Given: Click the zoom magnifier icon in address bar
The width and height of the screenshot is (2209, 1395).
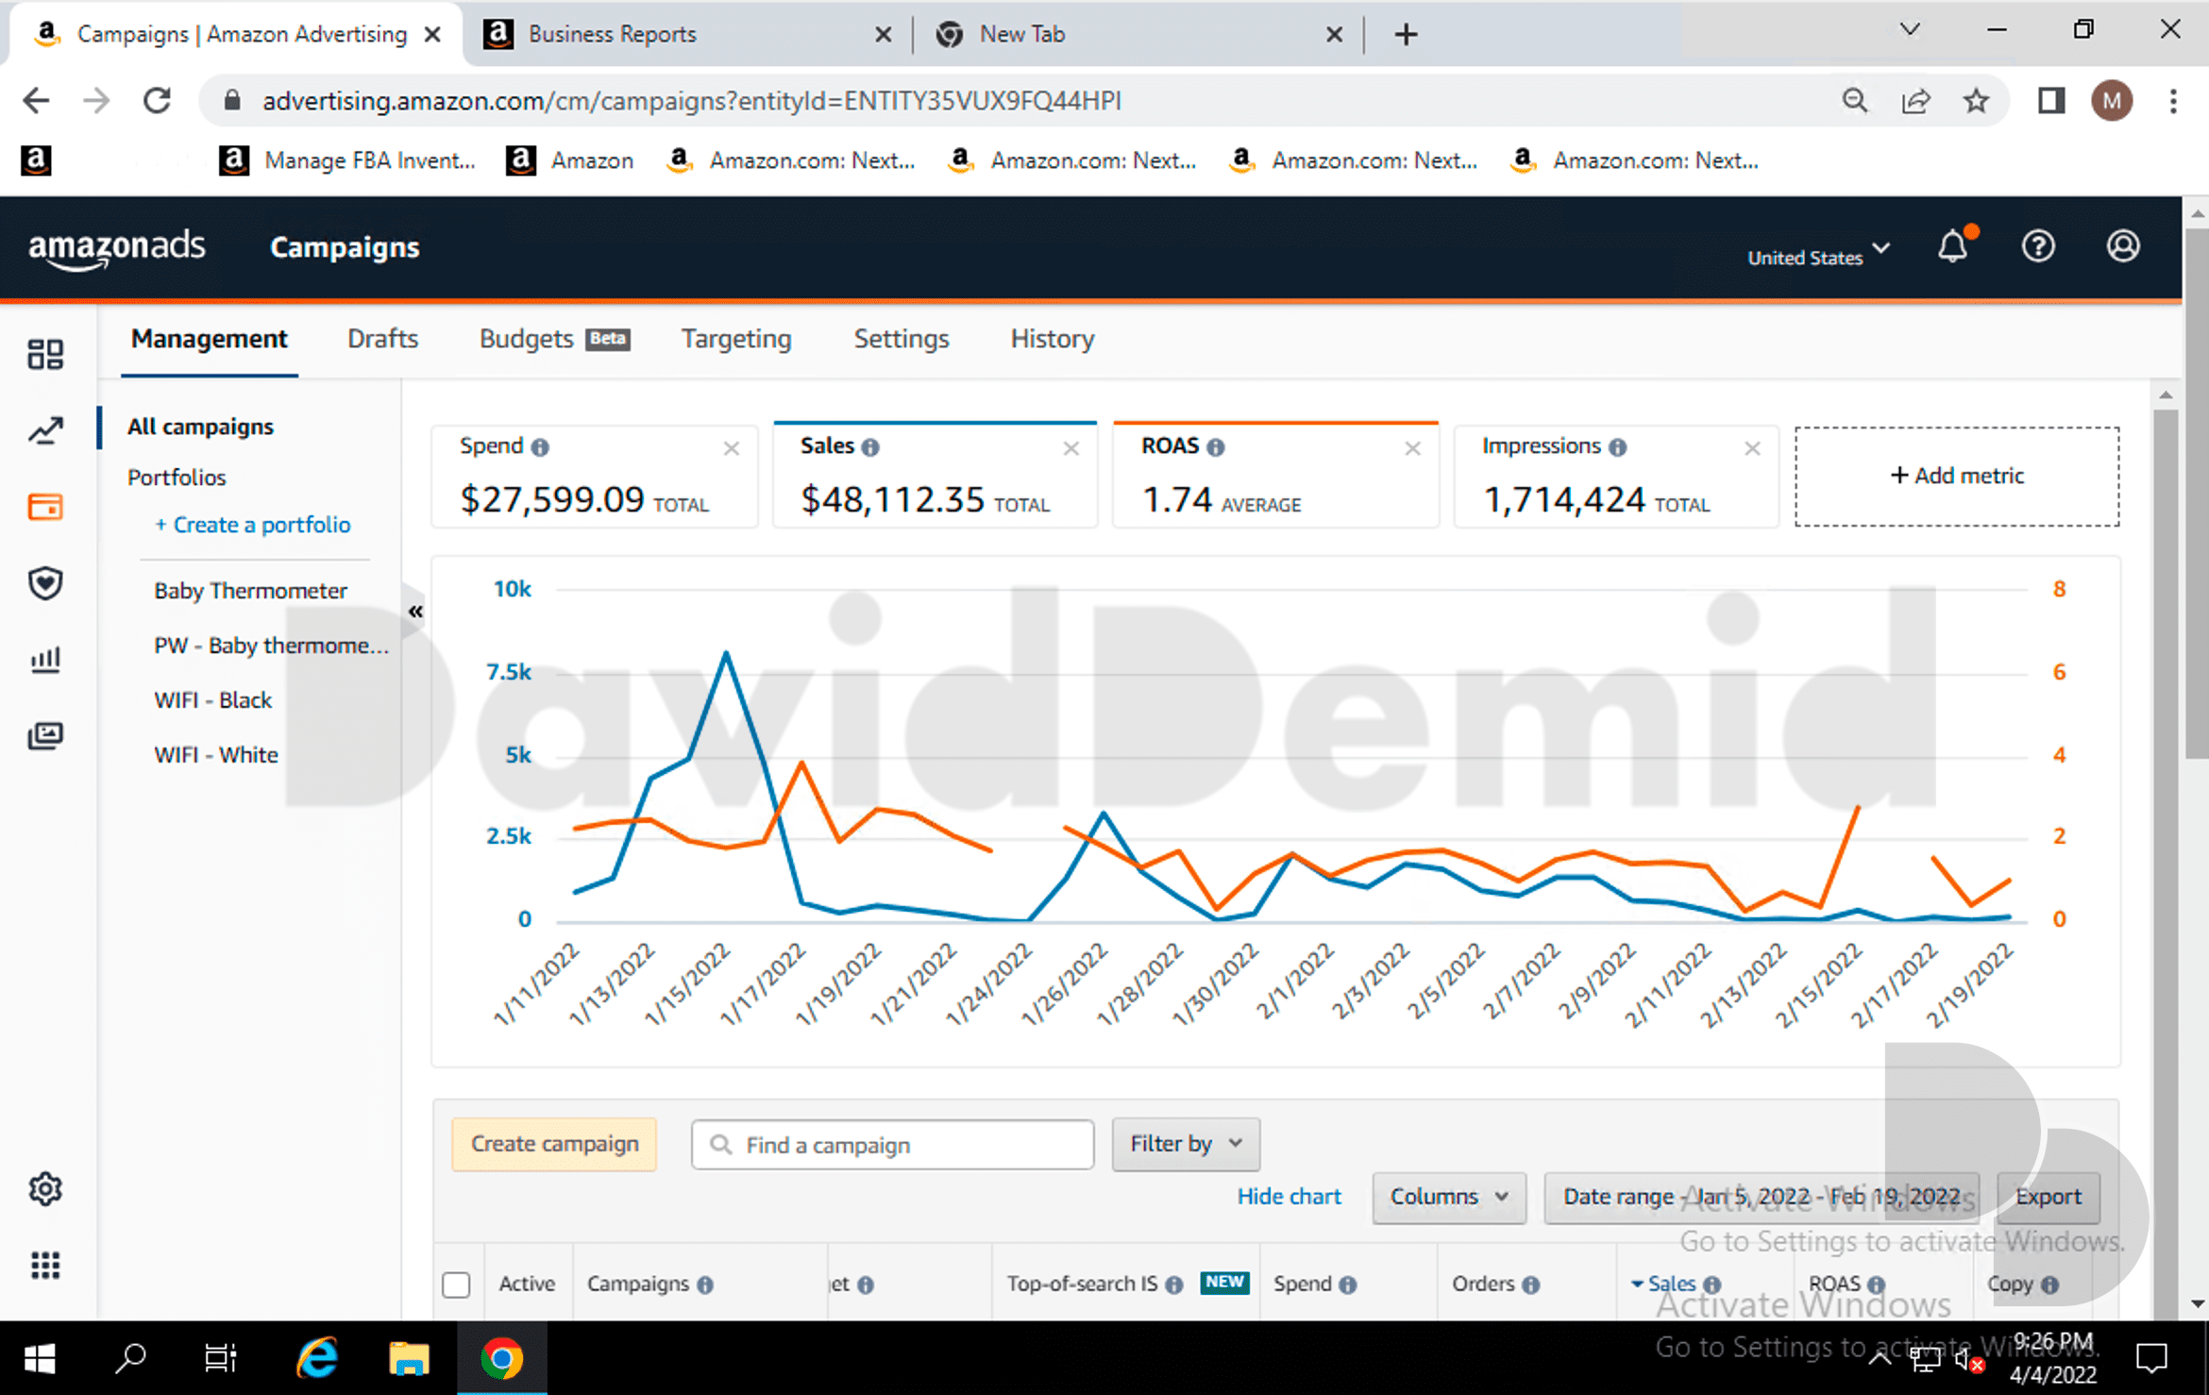Looking at the screenshot, I should pos(1855,100).
